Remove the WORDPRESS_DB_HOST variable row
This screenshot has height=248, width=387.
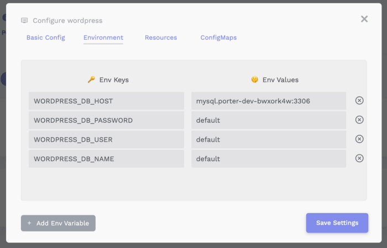pos(359,101)
